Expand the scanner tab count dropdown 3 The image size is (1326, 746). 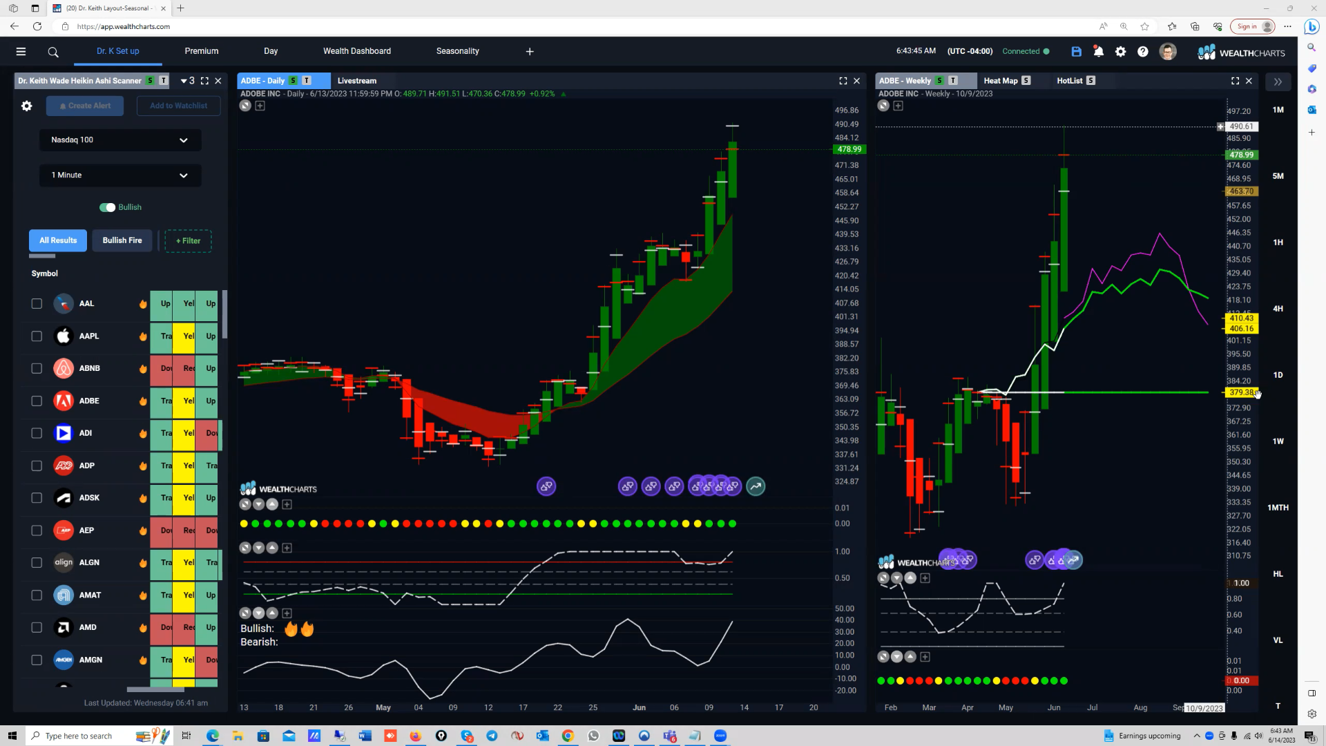[187, 81]
